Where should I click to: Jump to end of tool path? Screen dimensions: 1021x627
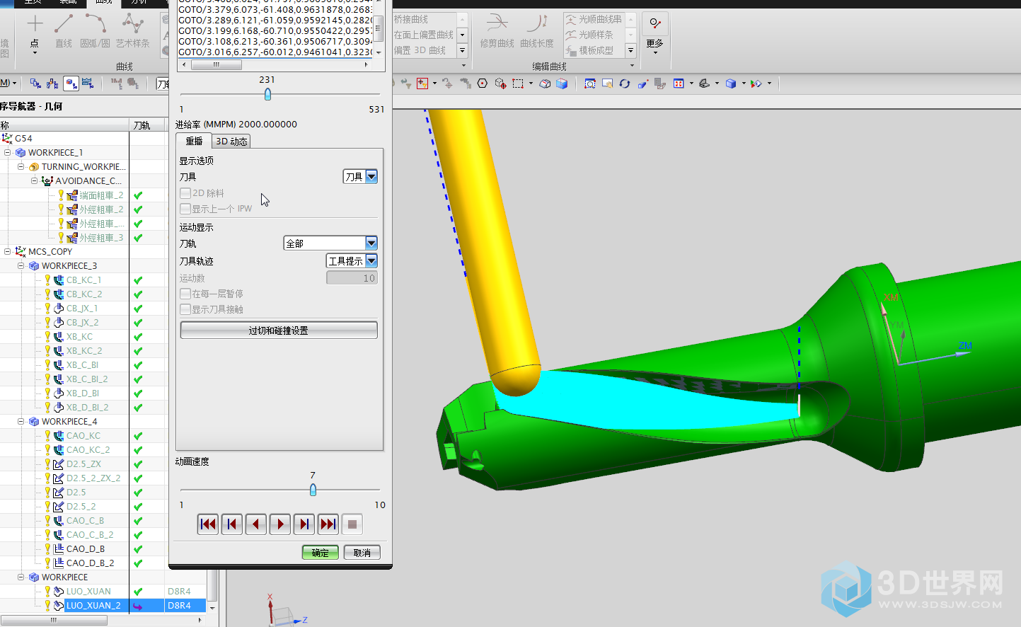[328, 524]
